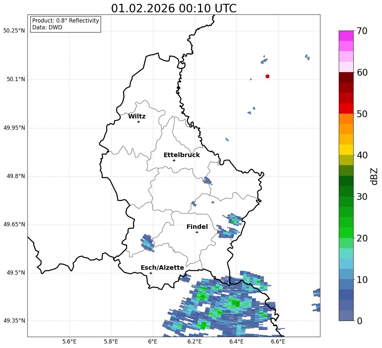The width and height of the screenshot is (382, 348).
Task: Select the Esch/Alzette label
Action: pyautogui.click(x=162, y=268)
